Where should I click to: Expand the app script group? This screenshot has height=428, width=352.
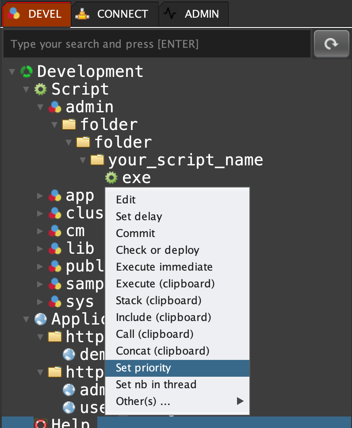coord(40,195)
